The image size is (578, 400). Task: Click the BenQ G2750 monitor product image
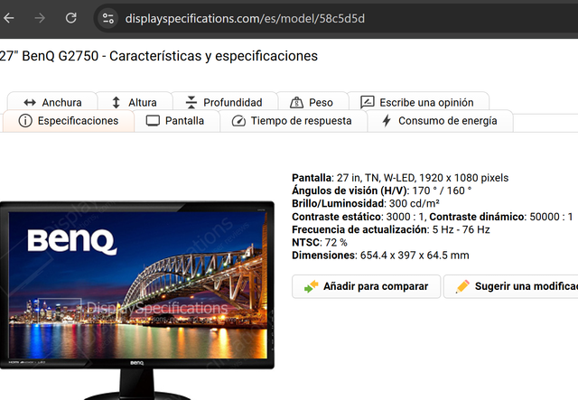pyautogui.click(x=136, y=300)
